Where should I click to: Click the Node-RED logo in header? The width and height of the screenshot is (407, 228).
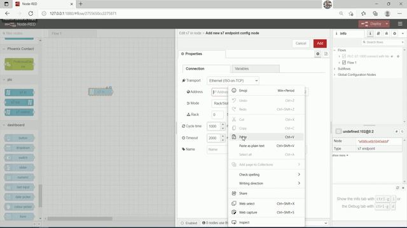[x=20, y=24]
